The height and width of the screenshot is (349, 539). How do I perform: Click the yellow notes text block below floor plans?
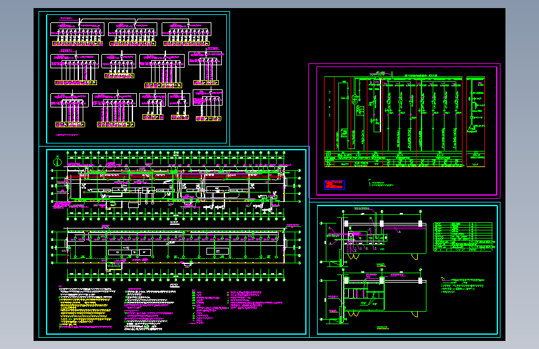[x=86, y=311]
